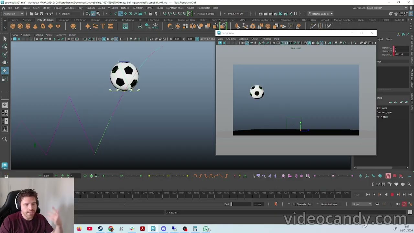This screenshot has height=233, width=414.
Task: Open the Animation menu set dropdown
Action: 13,14
